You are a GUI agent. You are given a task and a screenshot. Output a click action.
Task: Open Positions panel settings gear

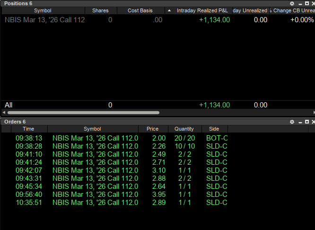292,3
